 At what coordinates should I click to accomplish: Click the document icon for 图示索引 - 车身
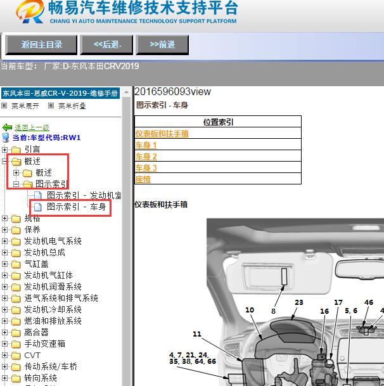37,207
